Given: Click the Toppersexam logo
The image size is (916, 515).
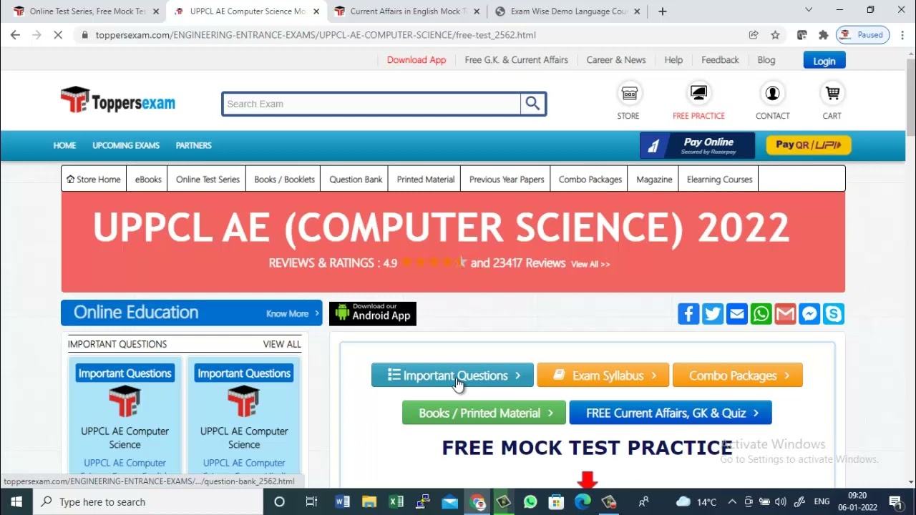Looking at the screenshot, I should click(117, 101).
